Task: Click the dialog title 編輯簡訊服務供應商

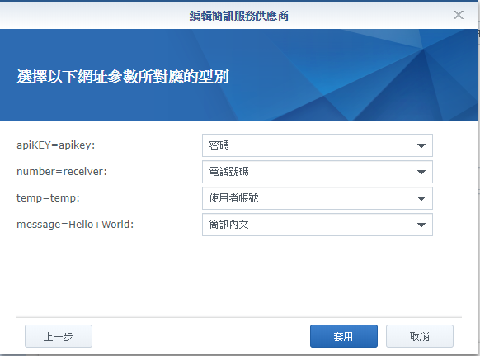Action: click(239, 16)
